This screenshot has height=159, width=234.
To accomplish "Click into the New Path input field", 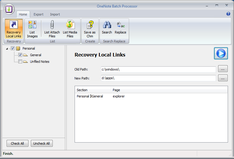I will 158,78.
